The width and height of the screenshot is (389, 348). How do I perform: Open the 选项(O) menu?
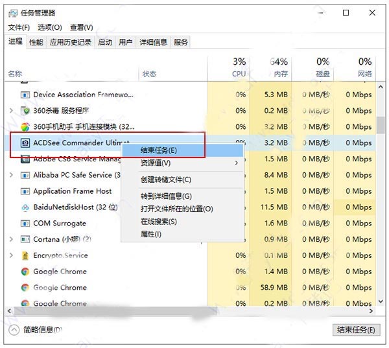(x=50, y=27)
